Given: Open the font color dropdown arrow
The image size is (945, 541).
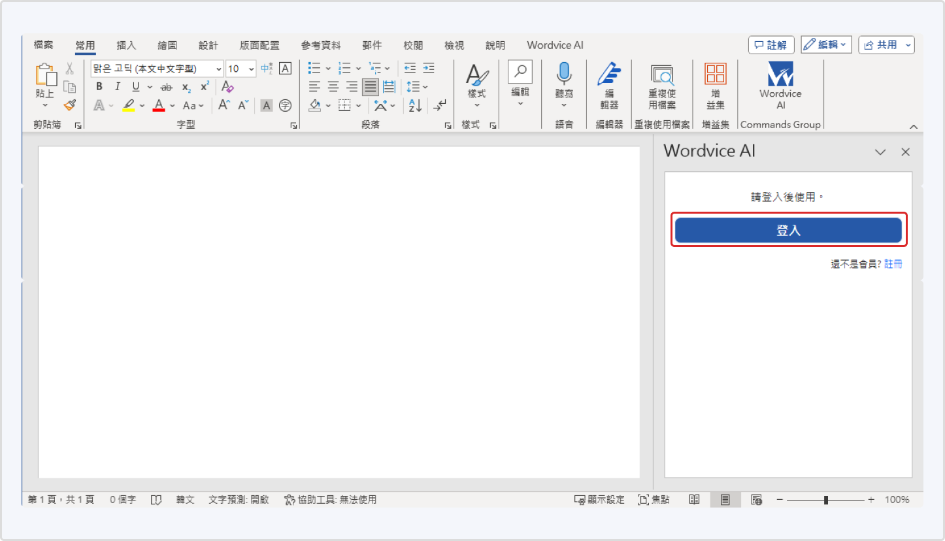Looking at the screenshot, I should tap(171, 105).
